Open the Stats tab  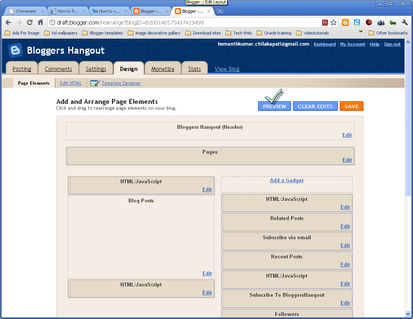tap(194, 69)
